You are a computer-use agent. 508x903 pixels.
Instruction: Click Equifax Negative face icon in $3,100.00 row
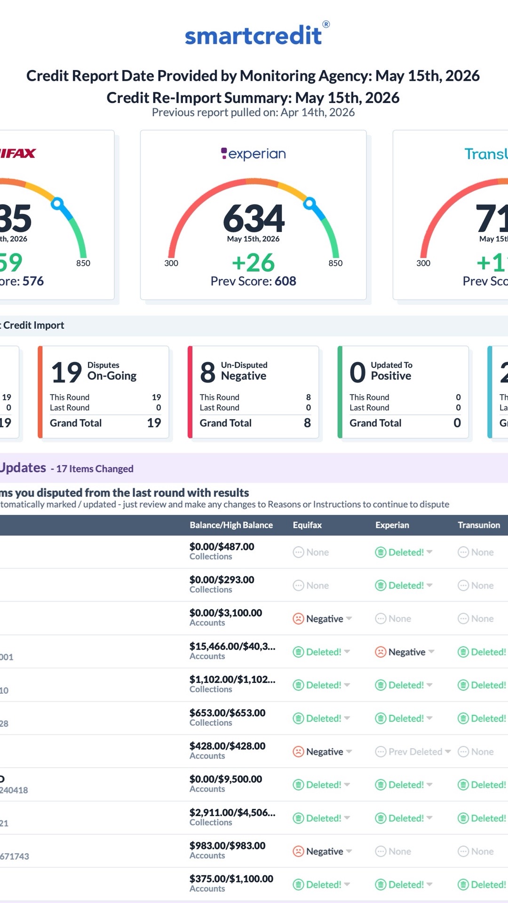pos(298,618)
